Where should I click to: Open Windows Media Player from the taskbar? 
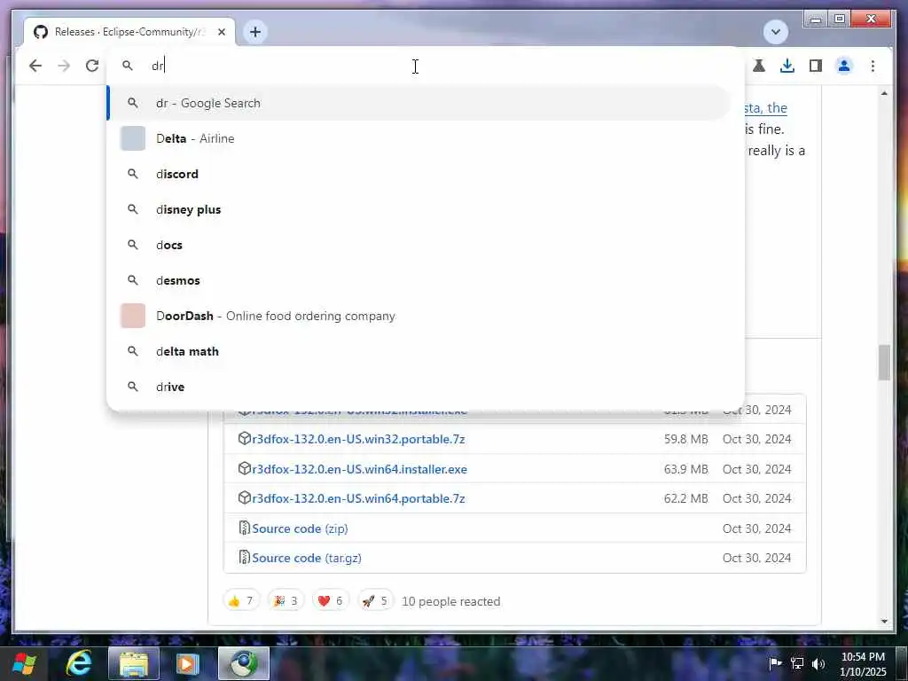tap(188, 663)
